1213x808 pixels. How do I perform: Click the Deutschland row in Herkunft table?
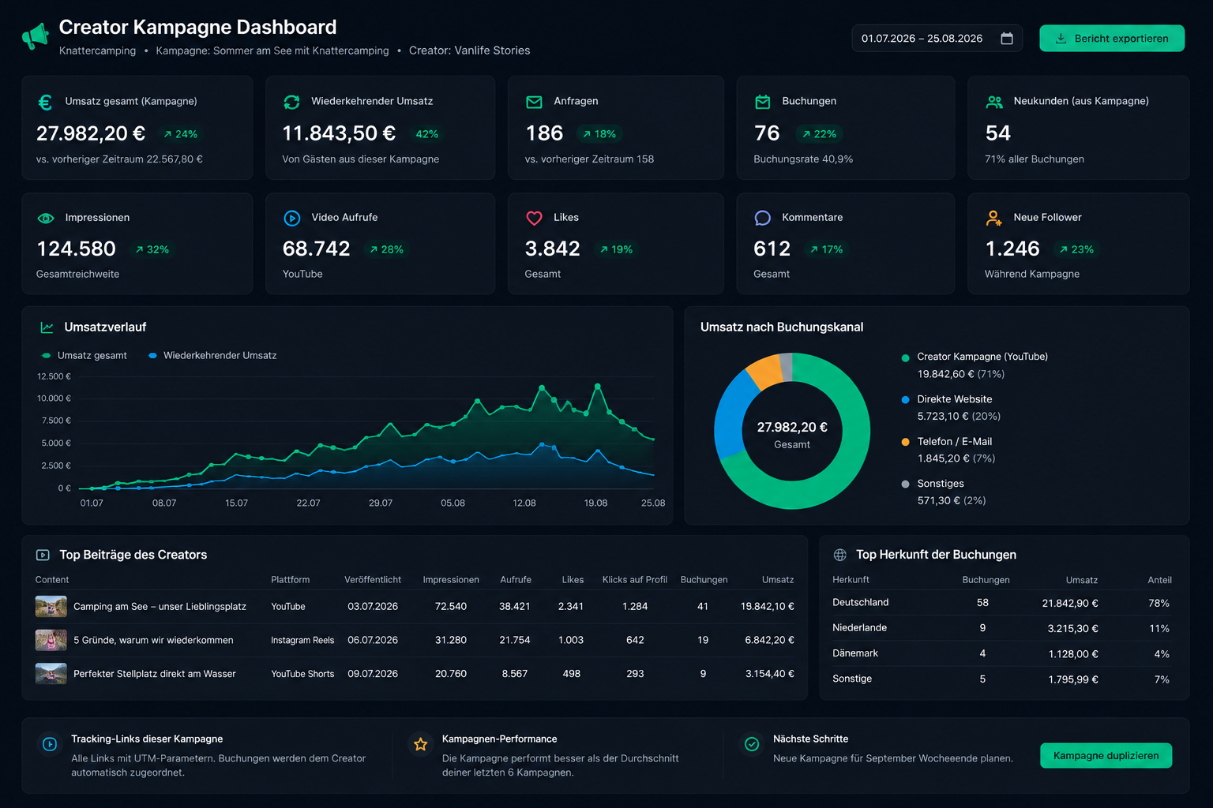1001,603
